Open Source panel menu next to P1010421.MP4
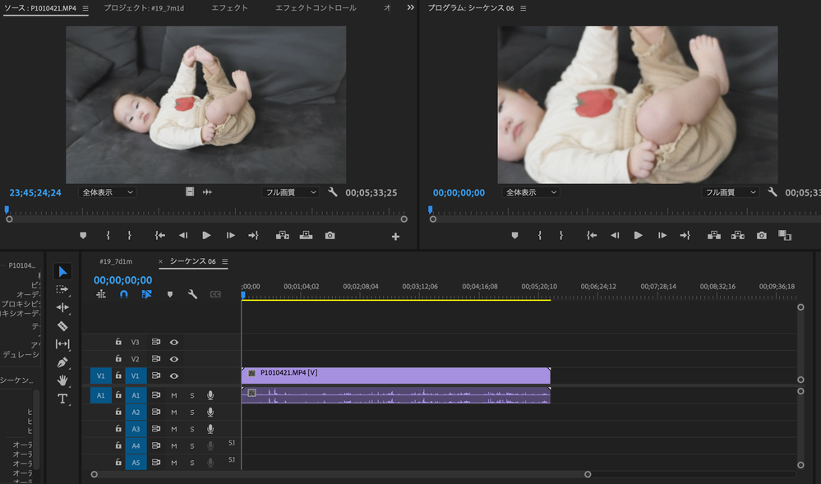The image size is (821, 484). (85, 8)
